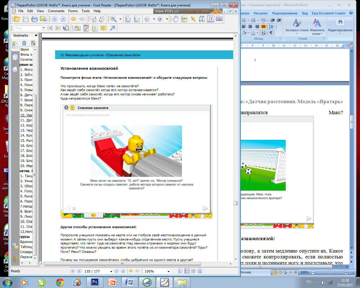Select the Hand tool
360x288 pixels.
(x=176, y=19)
